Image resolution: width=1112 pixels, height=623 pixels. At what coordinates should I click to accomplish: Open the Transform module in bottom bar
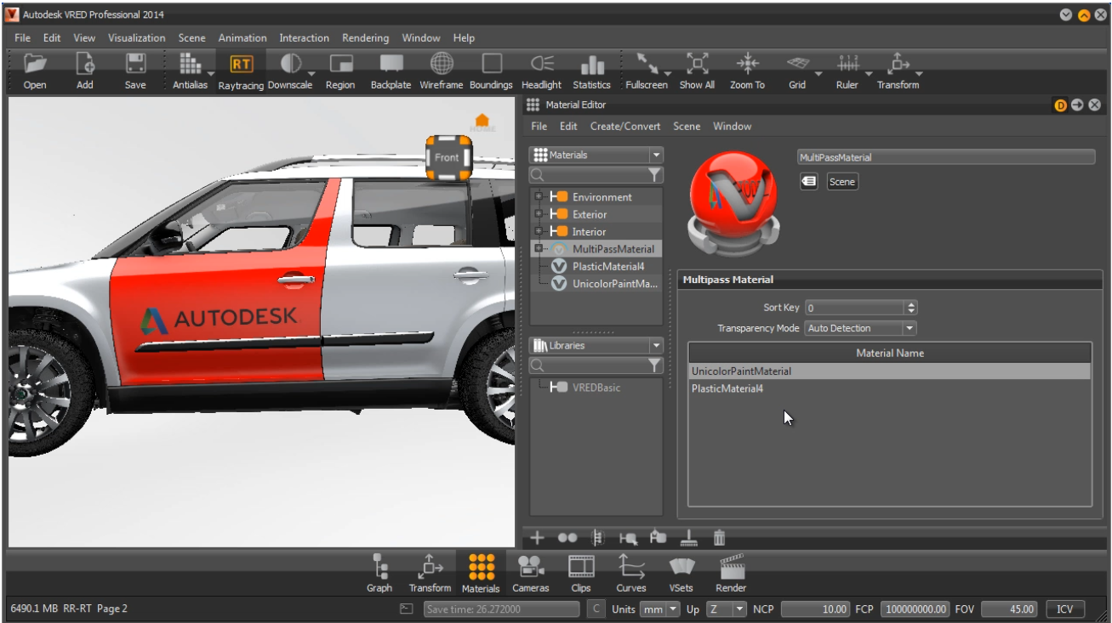click(x=430, y=574)
